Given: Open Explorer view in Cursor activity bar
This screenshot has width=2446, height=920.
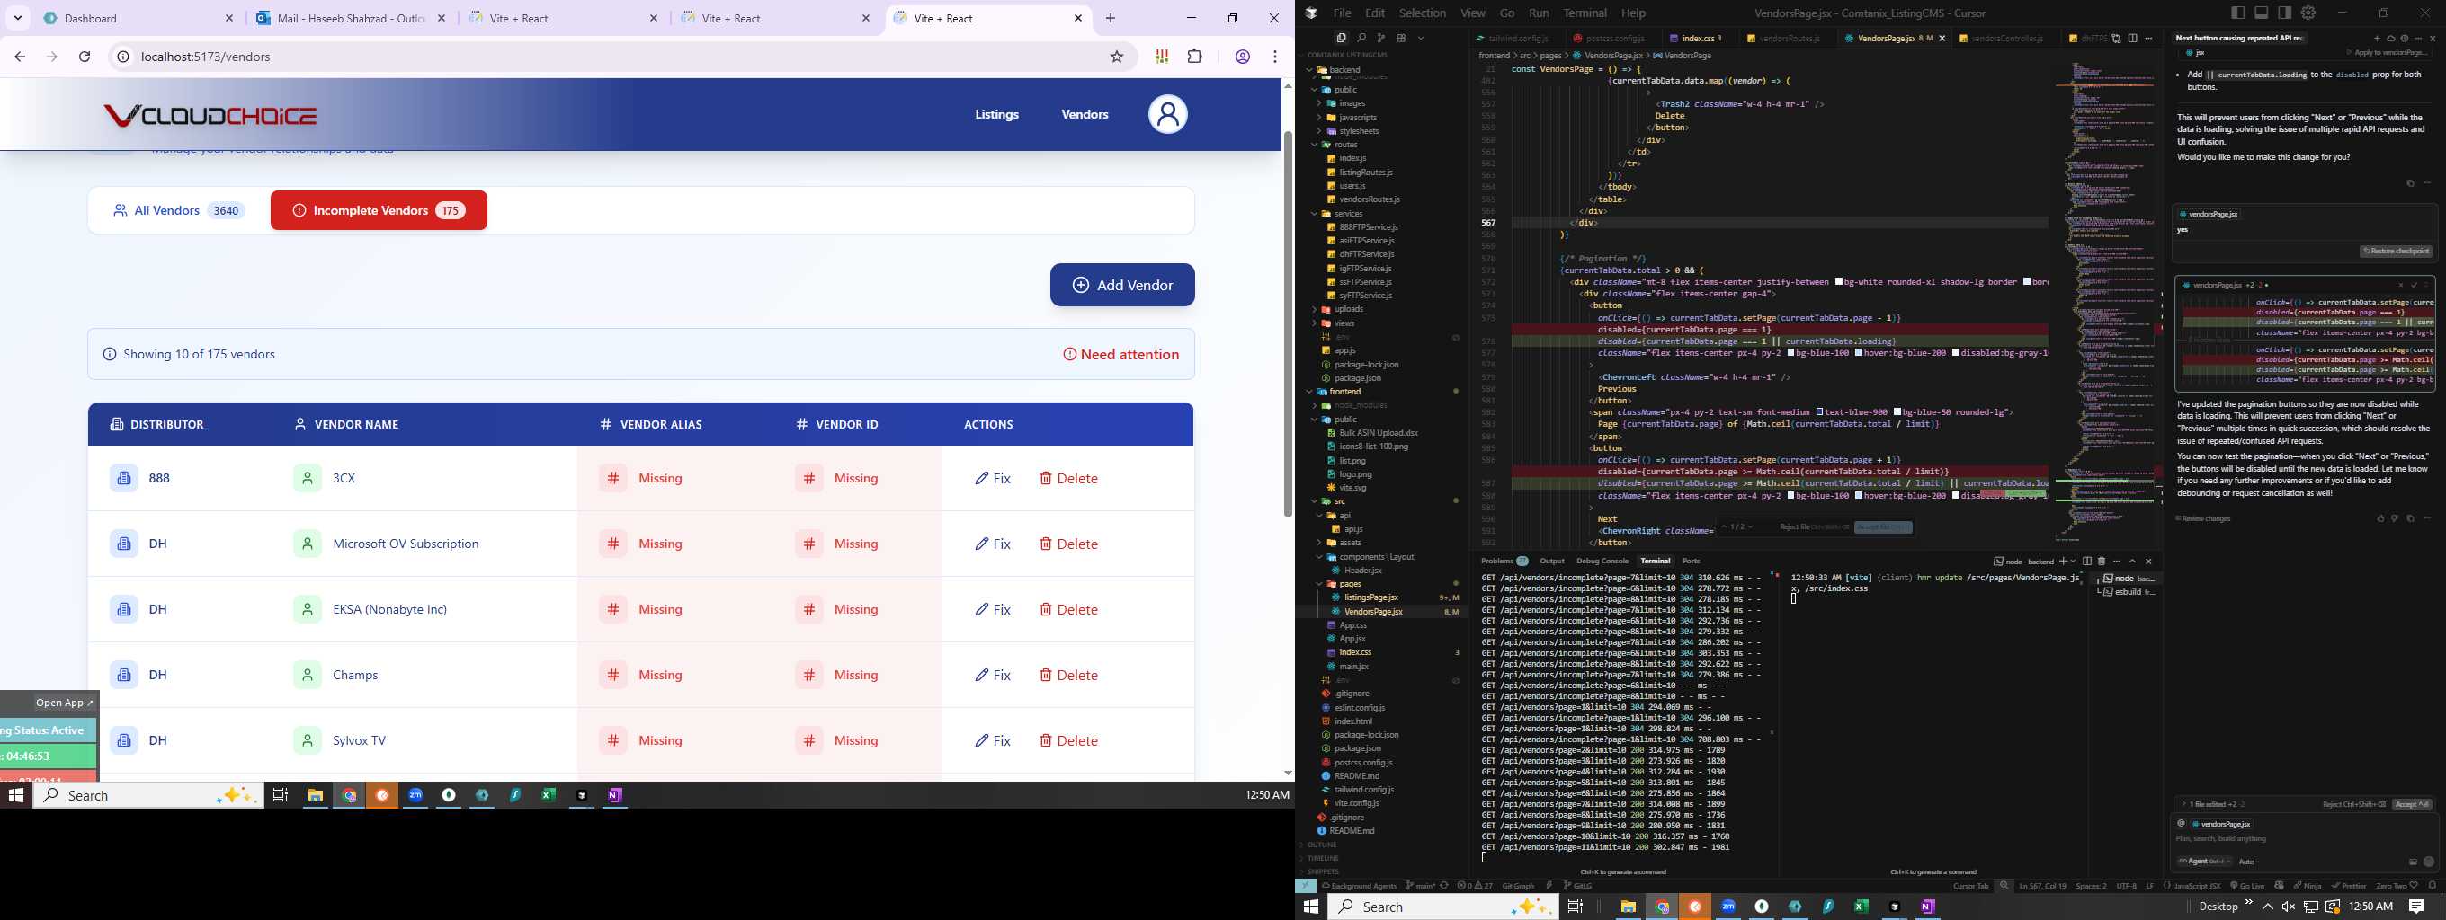Looking at the screenshot, I should 1341,38.
